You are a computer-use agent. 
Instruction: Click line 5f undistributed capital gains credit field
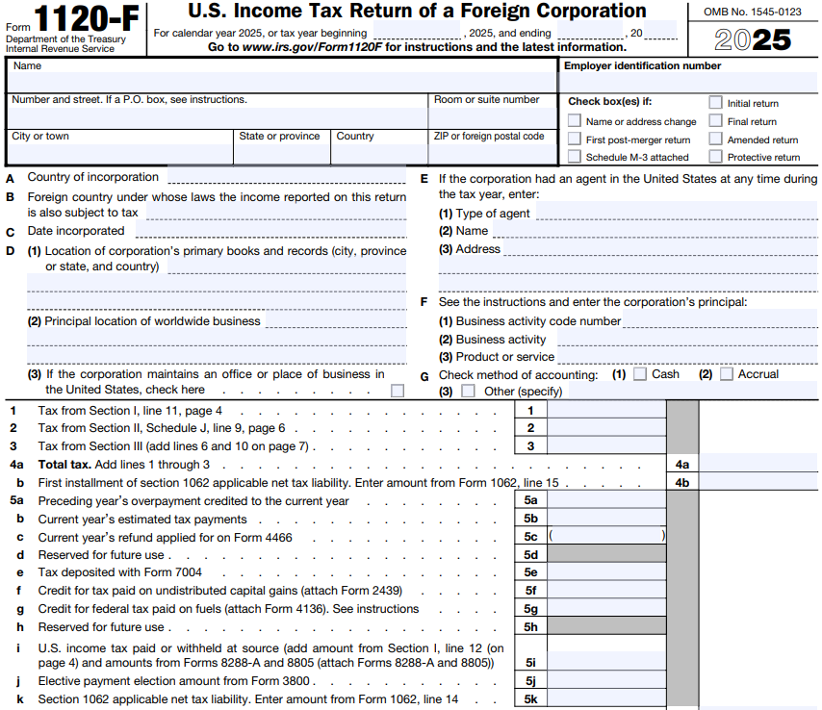click(606, 590)
